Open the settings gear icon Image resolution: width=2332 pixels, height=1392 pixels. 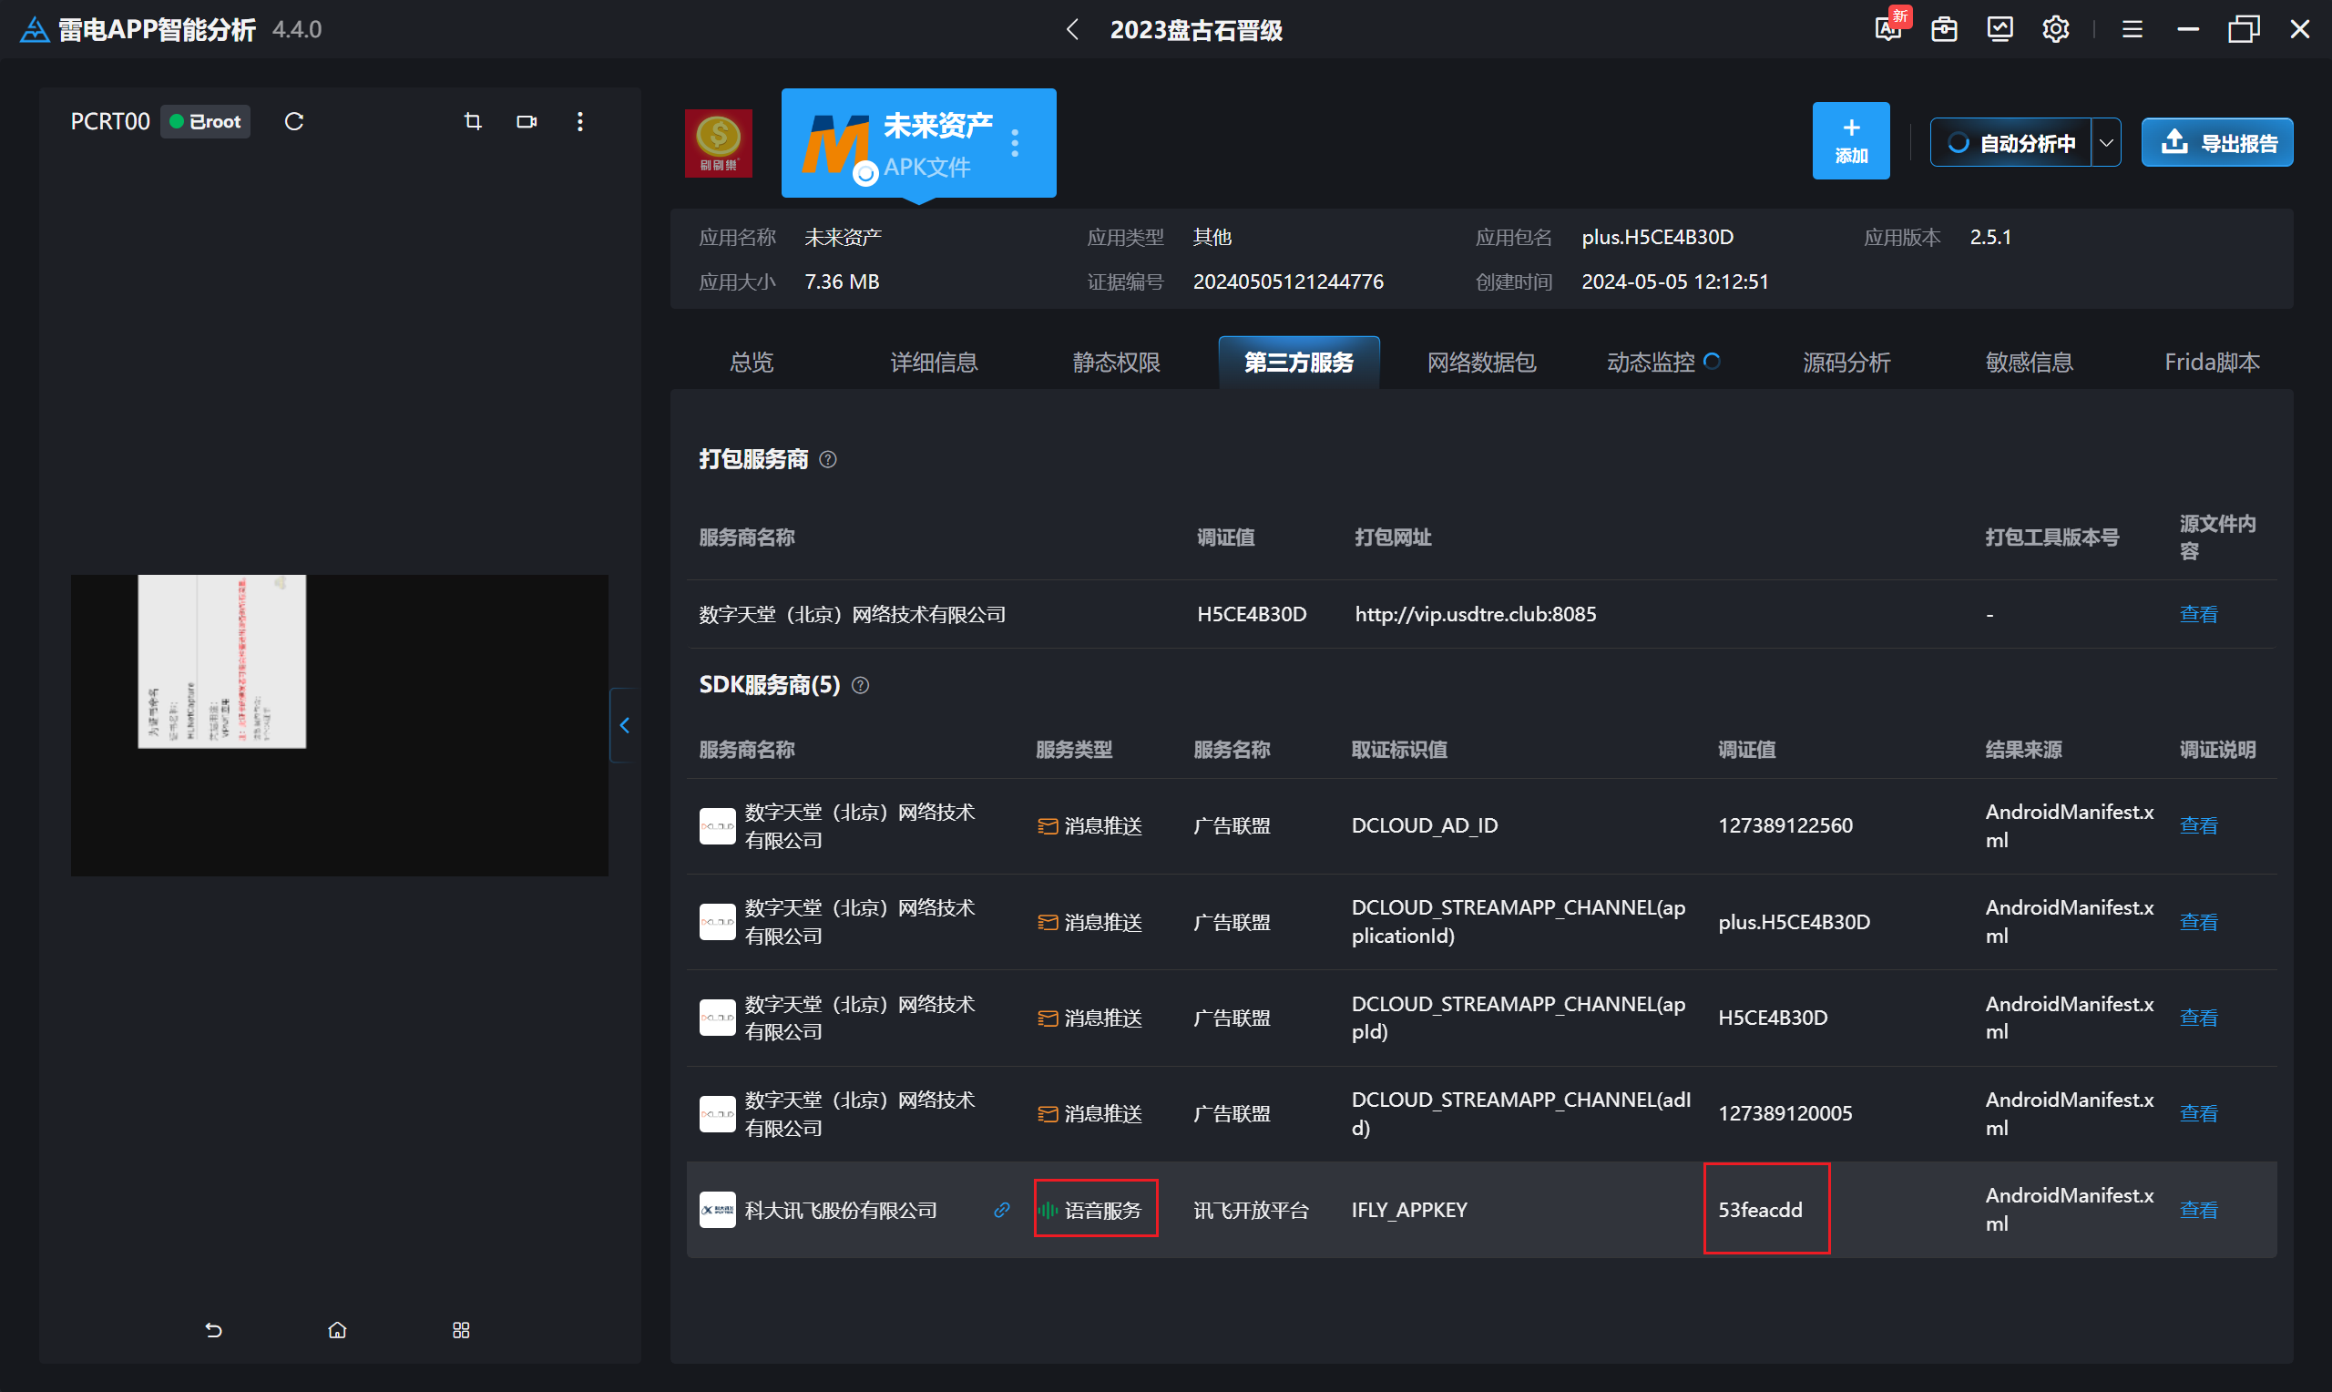[x=2054, y=30]
